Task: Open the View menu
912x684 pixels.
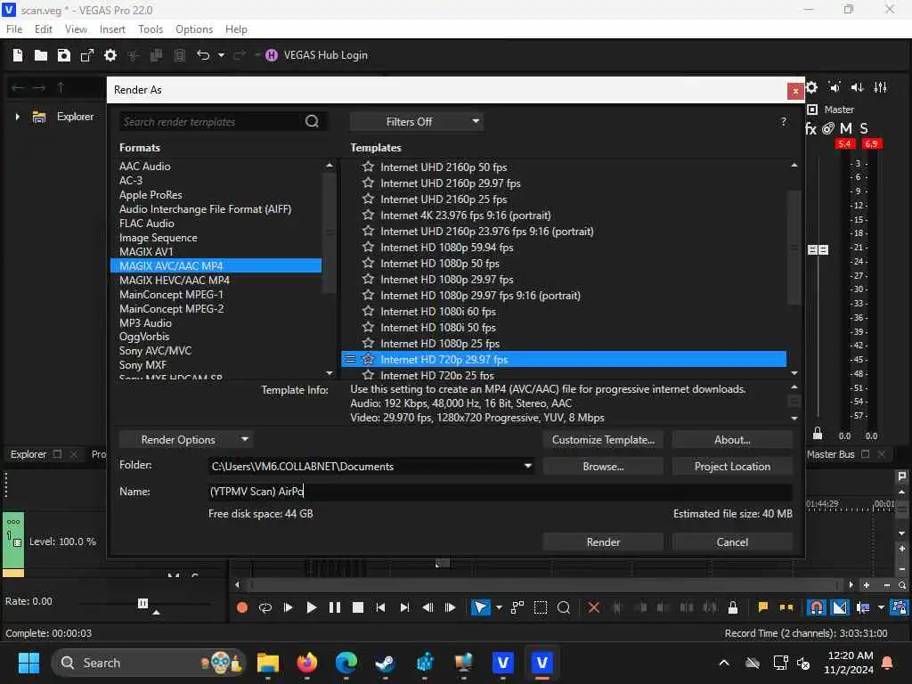Action: point(76,29)
